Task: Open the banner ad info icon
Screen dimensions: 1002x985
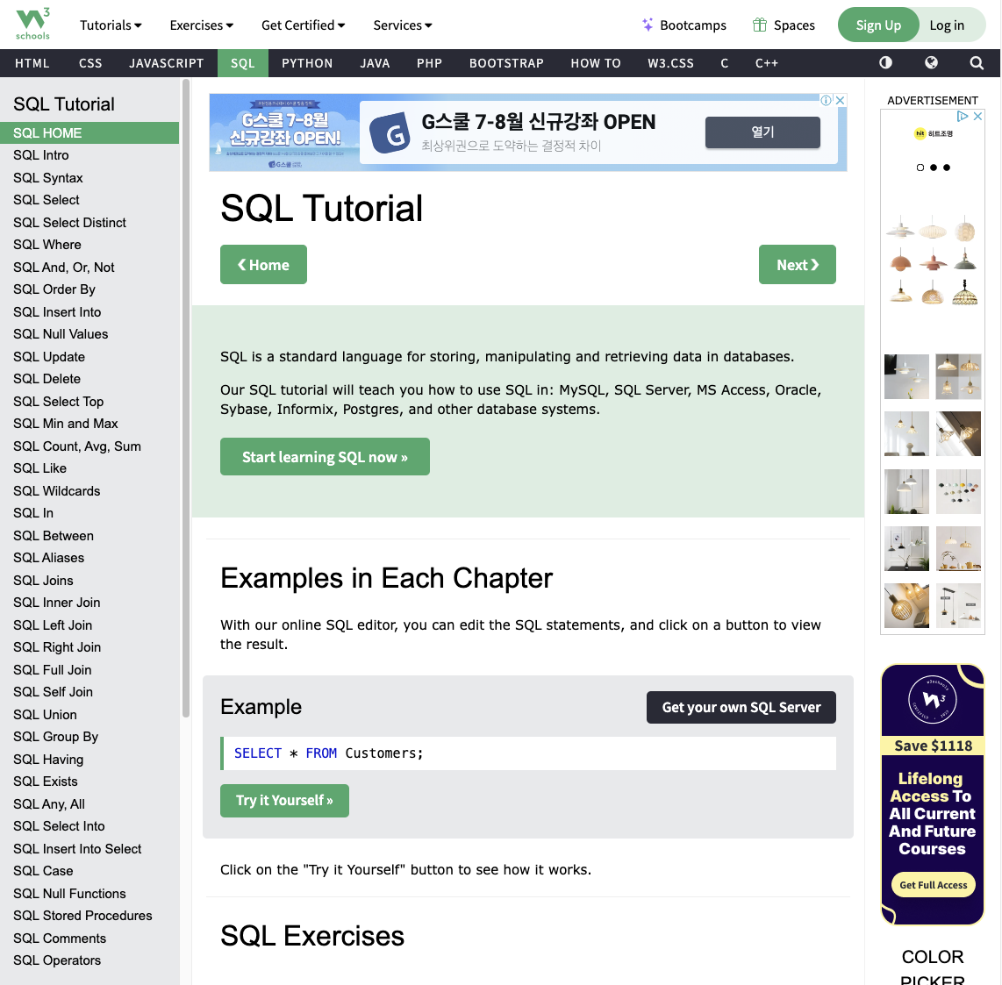Action: 827,100
